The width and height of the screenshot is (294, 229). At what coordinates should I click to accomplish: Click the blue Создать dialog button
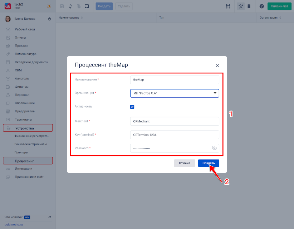(209, 163)
